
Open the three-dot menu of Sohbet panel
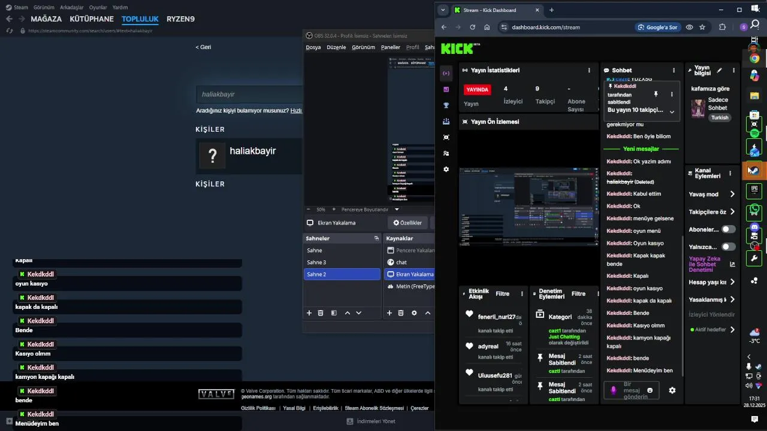(x=674, y=70)
